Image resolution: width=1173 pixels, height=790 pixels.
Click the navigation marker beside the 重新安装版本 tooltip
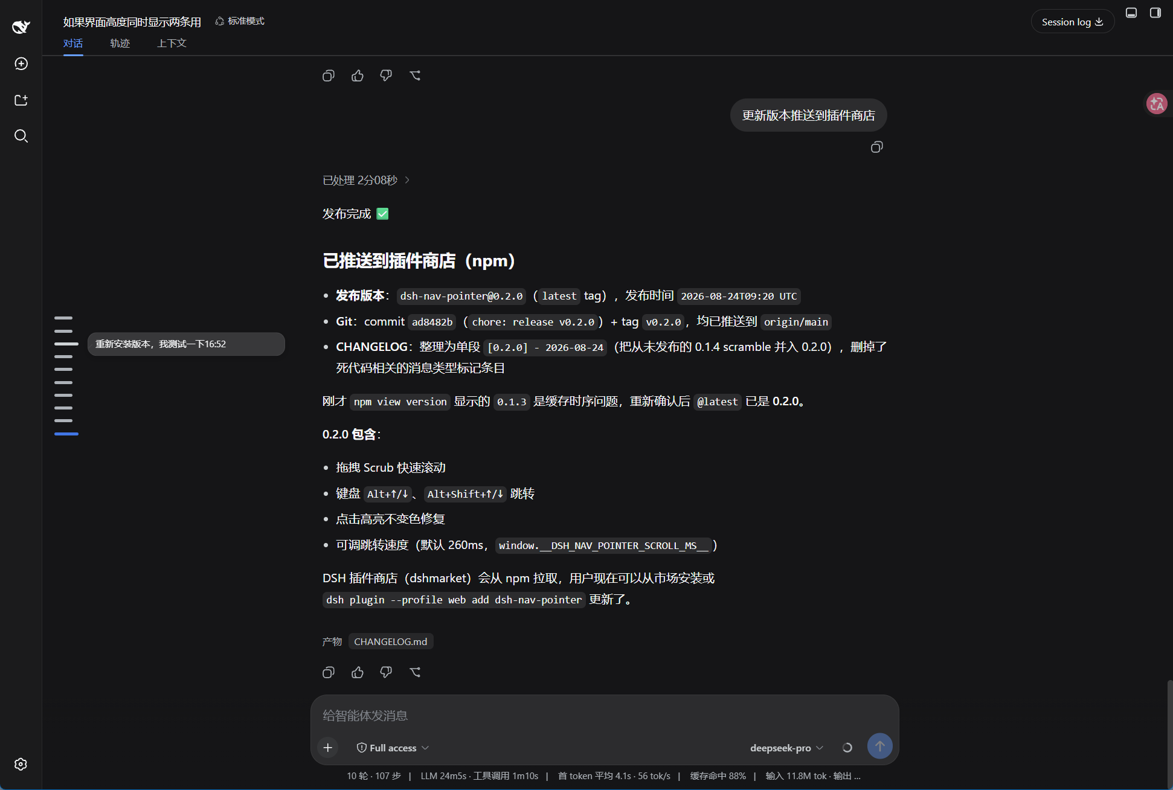(x=66, y=344)
